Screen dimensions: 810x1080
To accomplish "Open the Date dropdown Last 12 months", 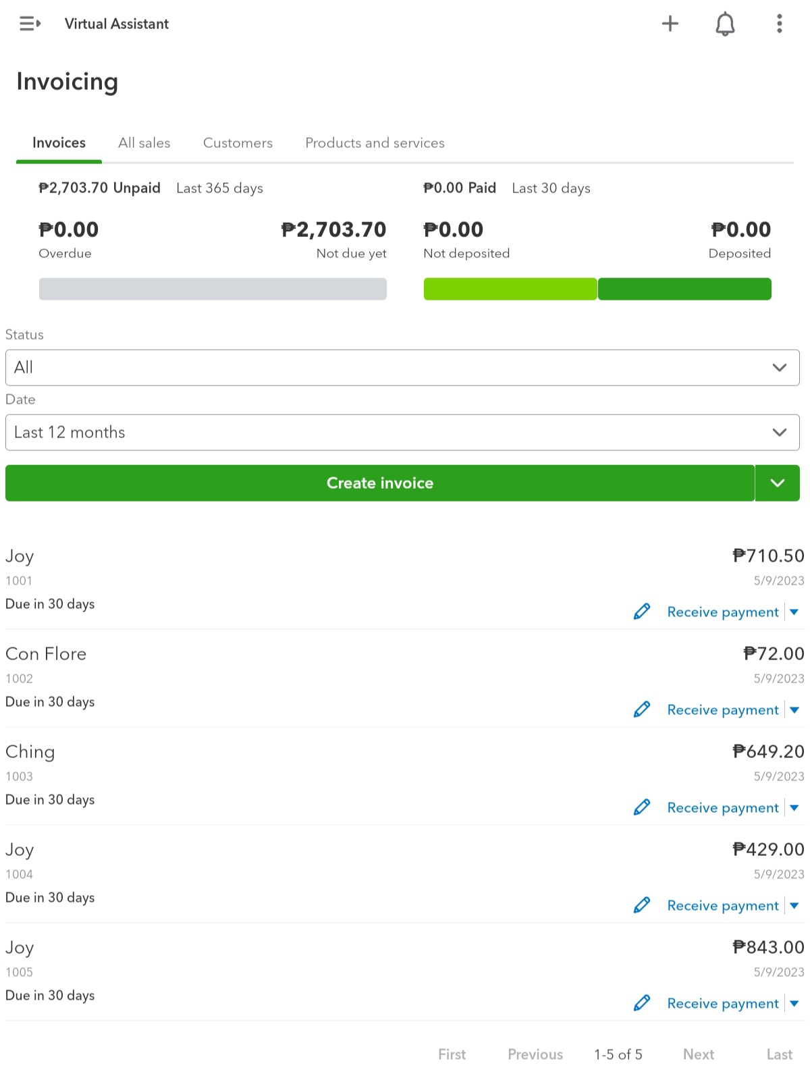I will coord(402,433).
